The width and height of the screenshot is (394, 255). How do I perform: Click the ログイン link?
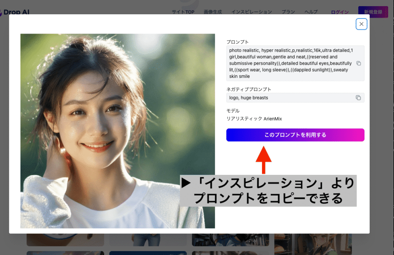tap(340, 12)
